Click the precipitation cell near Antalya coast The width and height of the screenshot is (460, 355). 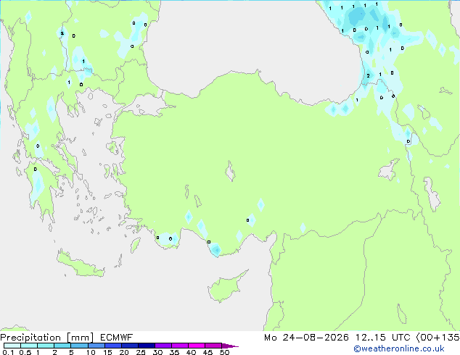click(x=215, y=250)
